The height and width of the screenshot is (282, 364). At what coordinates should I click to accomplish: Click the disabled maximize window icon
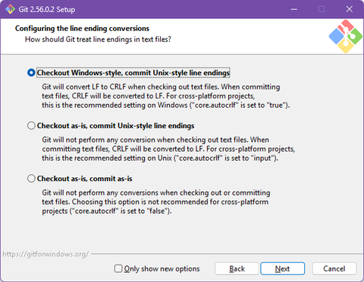coord(322,9)
